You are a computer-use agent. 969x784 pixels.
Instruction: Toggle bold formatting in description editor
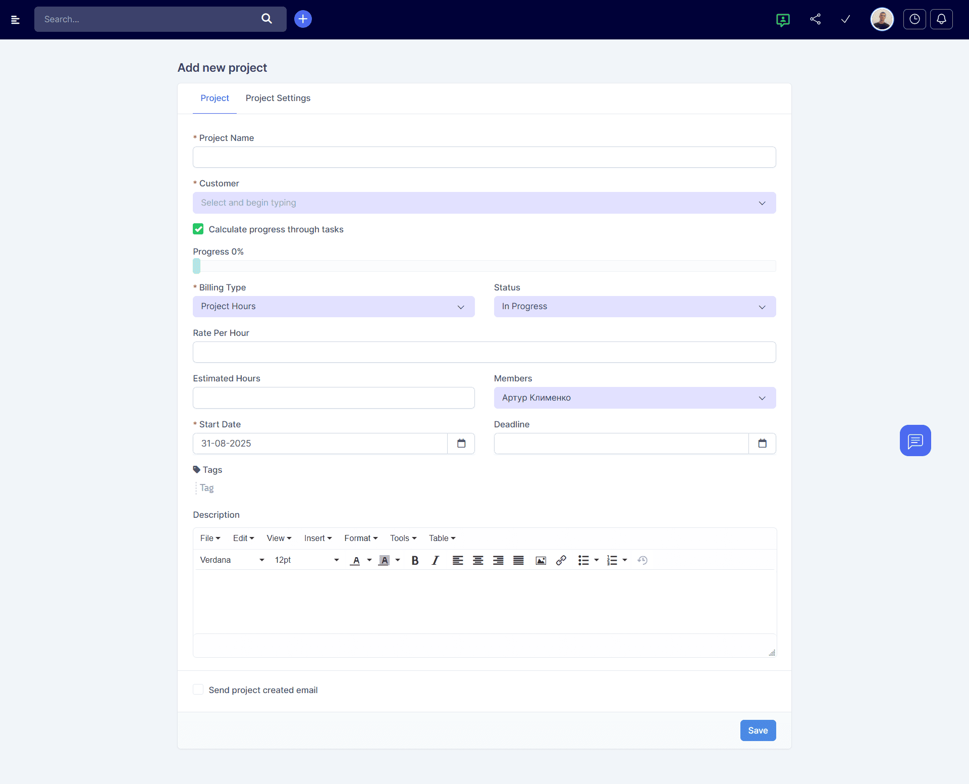click(415, 560)
